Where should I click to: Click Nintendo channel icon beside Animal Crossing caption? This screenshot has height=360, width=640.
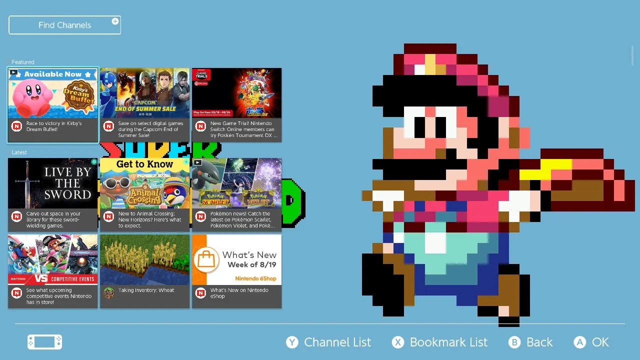pyautogui.click(x=108, y=216)
